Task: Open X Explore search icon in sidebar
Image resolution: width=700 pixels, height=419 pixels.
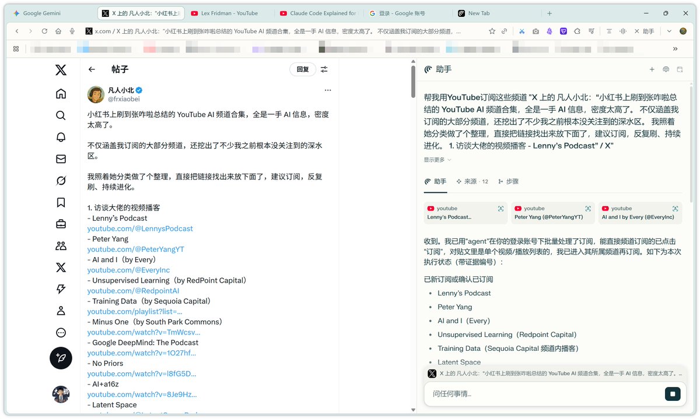Action: 61,115
